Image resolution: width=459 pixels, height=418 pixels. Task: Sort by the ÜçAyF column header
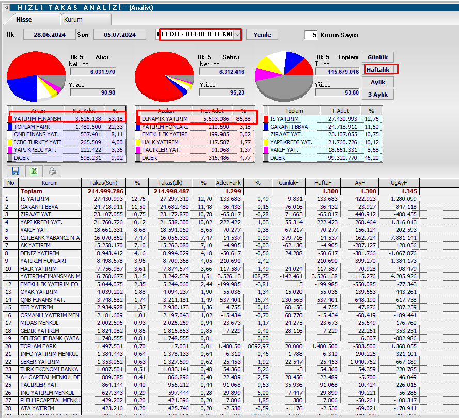[x=399, y=183]
